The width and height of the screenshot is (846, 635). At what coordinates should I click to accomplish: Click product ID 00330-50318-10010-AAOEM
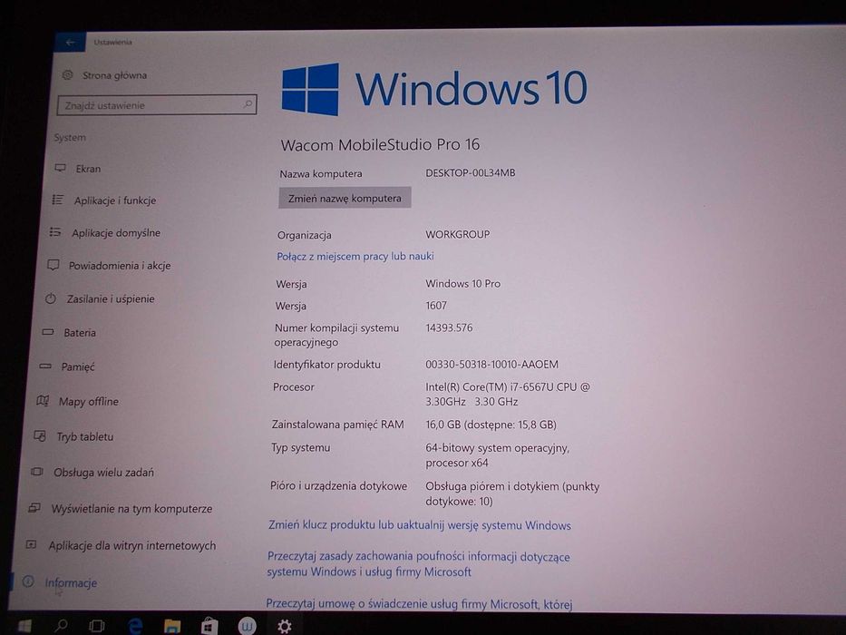pos(492,365)
